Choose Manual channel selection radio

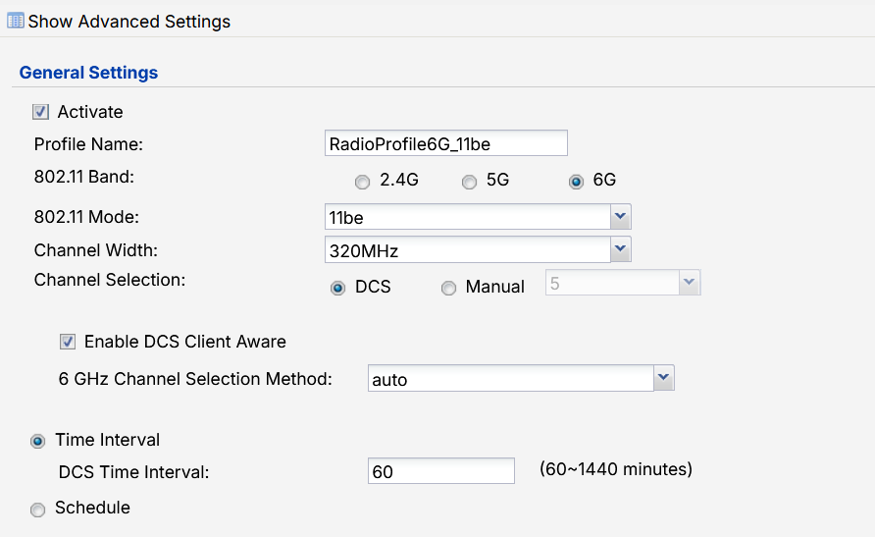[x=448, y=288]
